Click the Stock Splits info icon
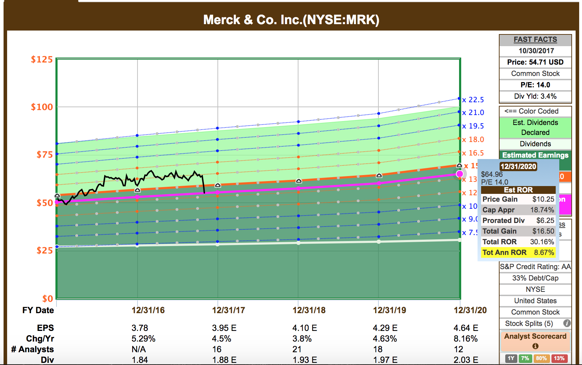The image size is (582, 365). coord(567,323)
